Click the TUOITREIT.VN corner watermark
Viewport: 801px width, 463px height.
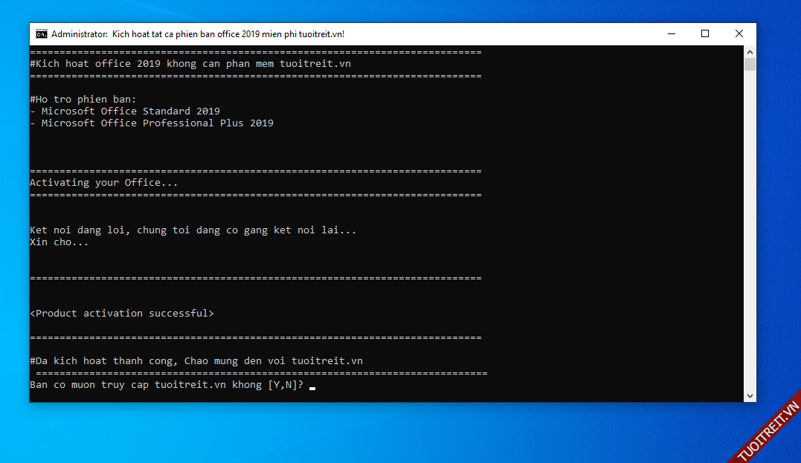click(768, 431)
